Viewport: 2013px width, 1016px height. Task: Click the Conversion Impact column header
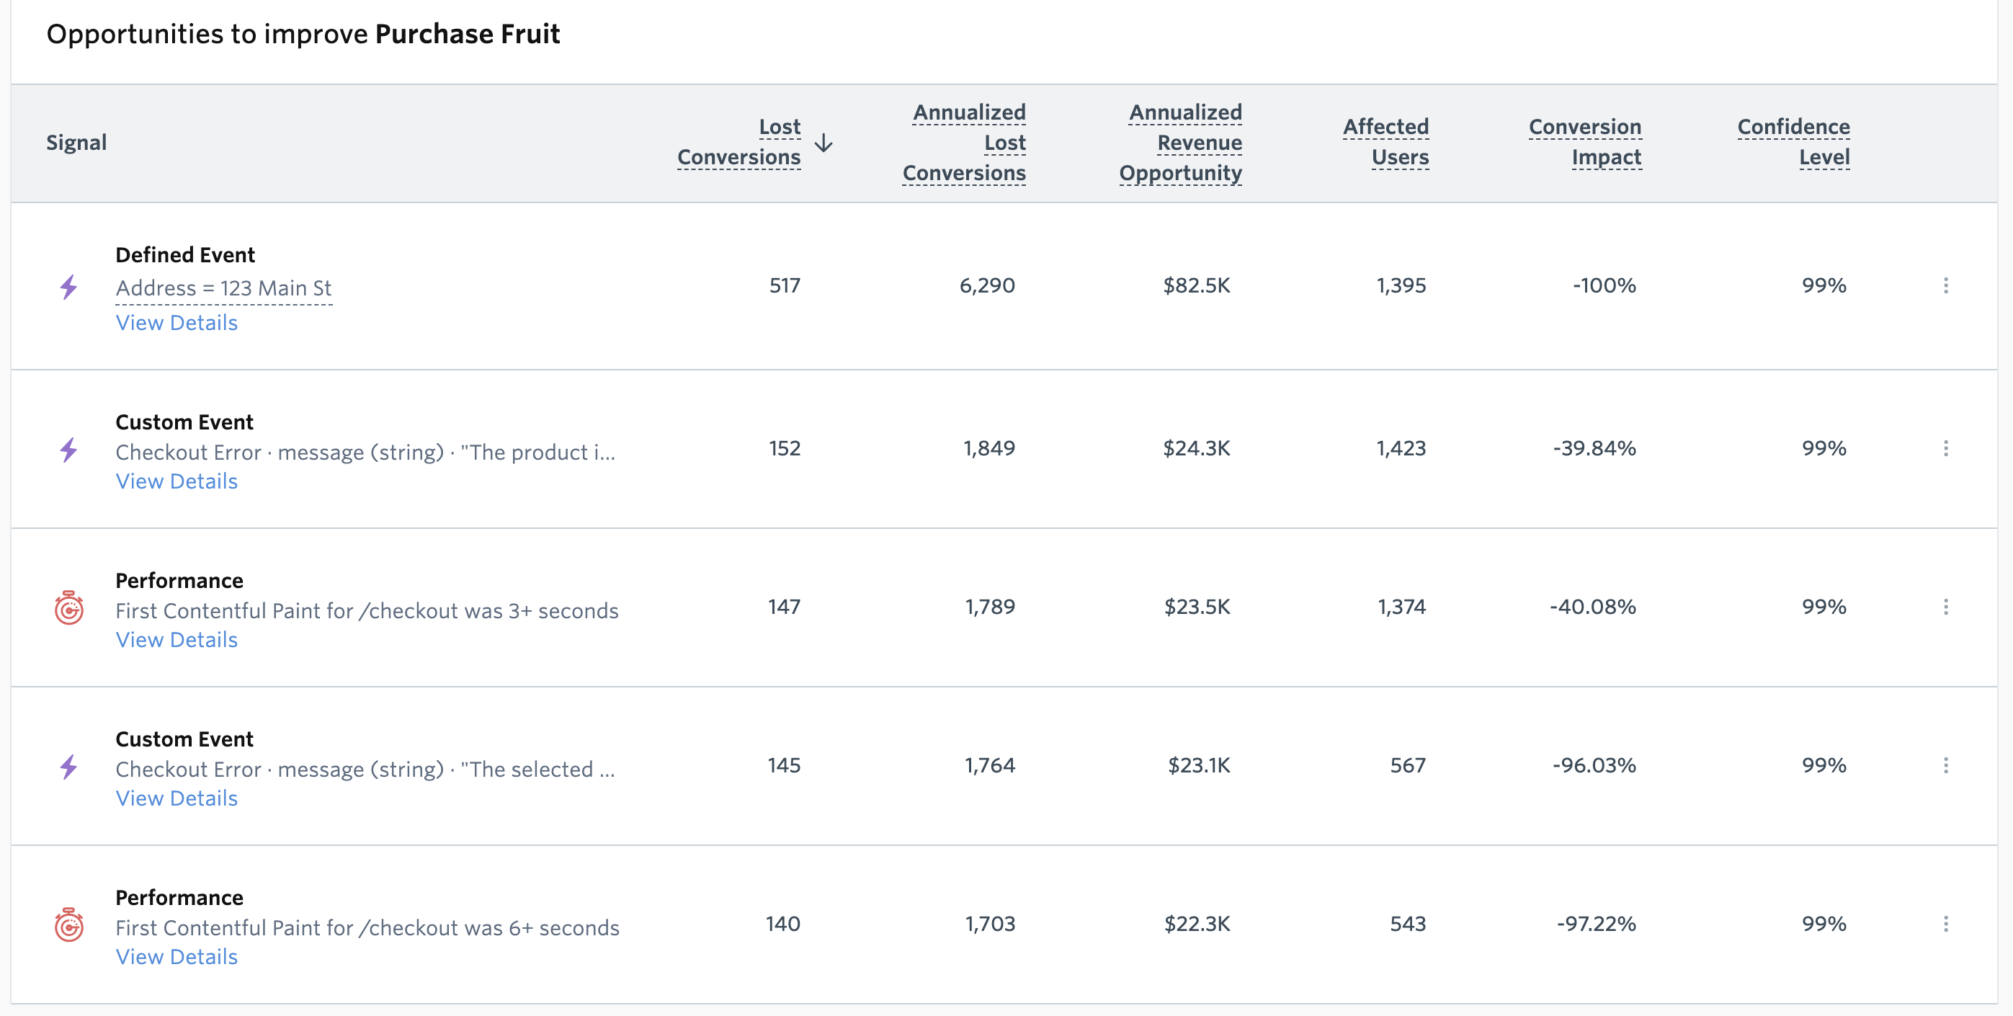1585,142
